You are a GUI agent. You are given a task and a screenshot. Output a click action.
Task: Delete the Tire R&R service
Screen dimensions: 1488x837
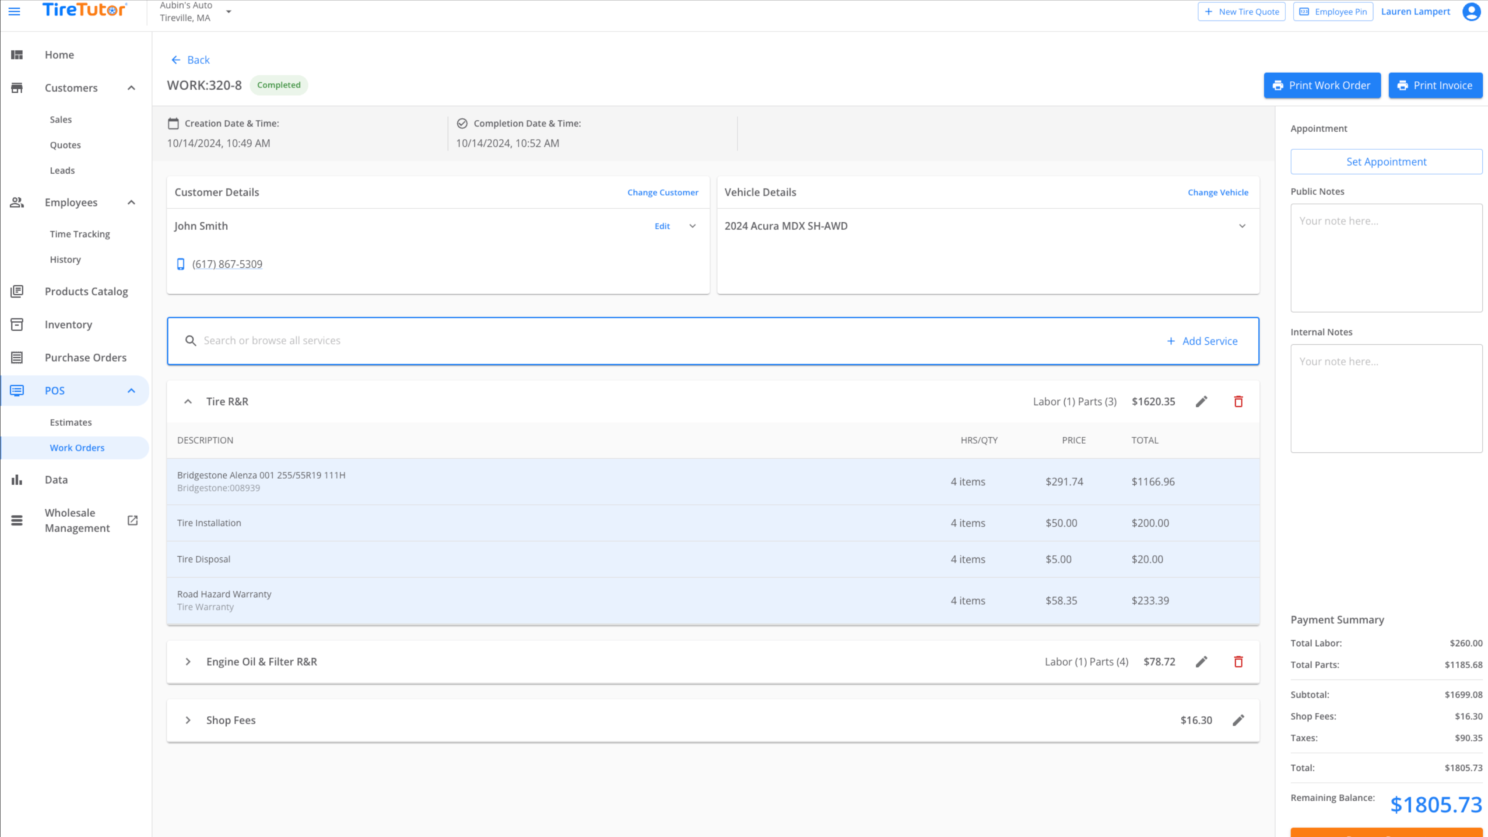point(1238,402)
